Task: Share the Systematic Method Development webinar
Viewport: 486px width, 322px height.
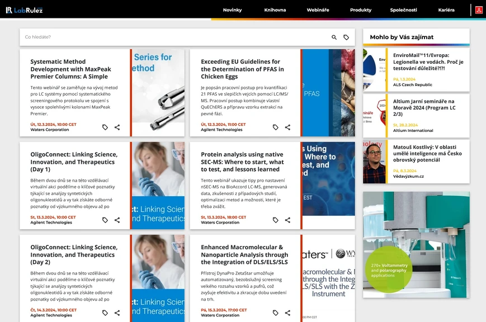Action: point(117,127)
